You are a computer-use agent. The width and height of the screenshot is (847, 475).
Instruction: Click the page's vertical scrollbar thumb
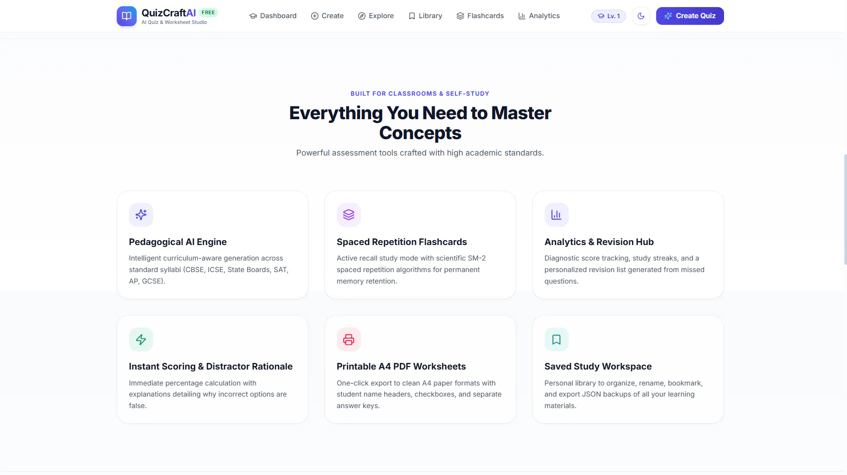pos(845,210)
